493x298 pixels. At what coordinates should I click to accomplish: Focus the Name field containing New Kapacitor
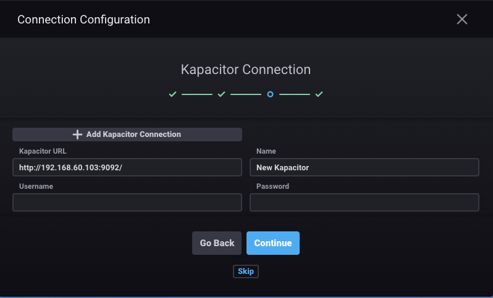point(364,167)
